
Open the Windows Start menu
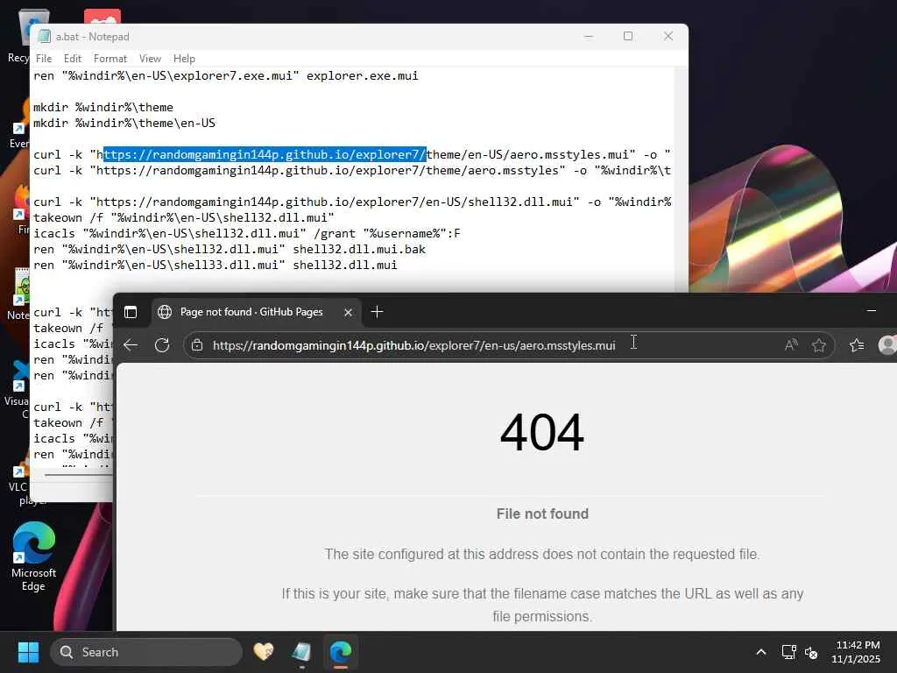click(28, 652)
